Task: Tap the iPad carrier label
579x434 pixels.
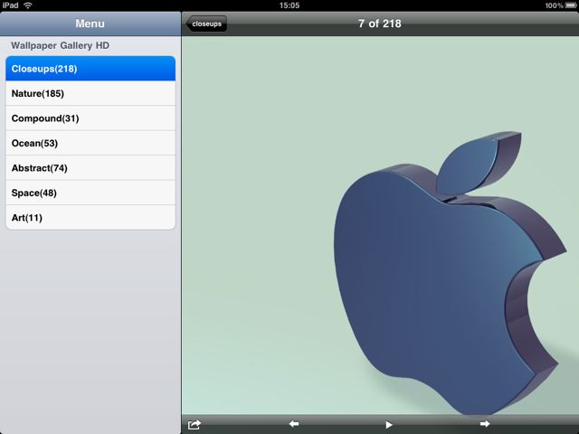Action: point(10,5)
